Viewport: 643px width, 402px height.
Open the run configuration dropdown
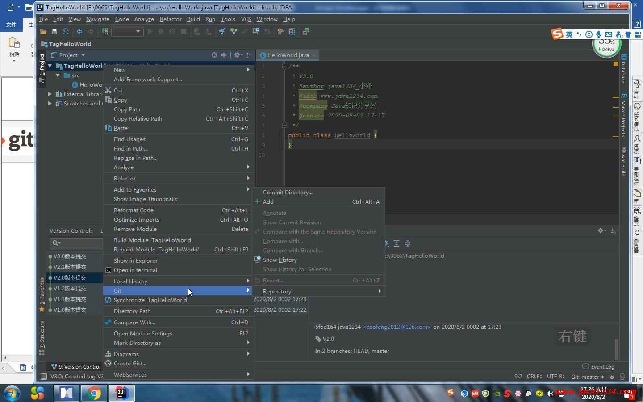(127, 31)
